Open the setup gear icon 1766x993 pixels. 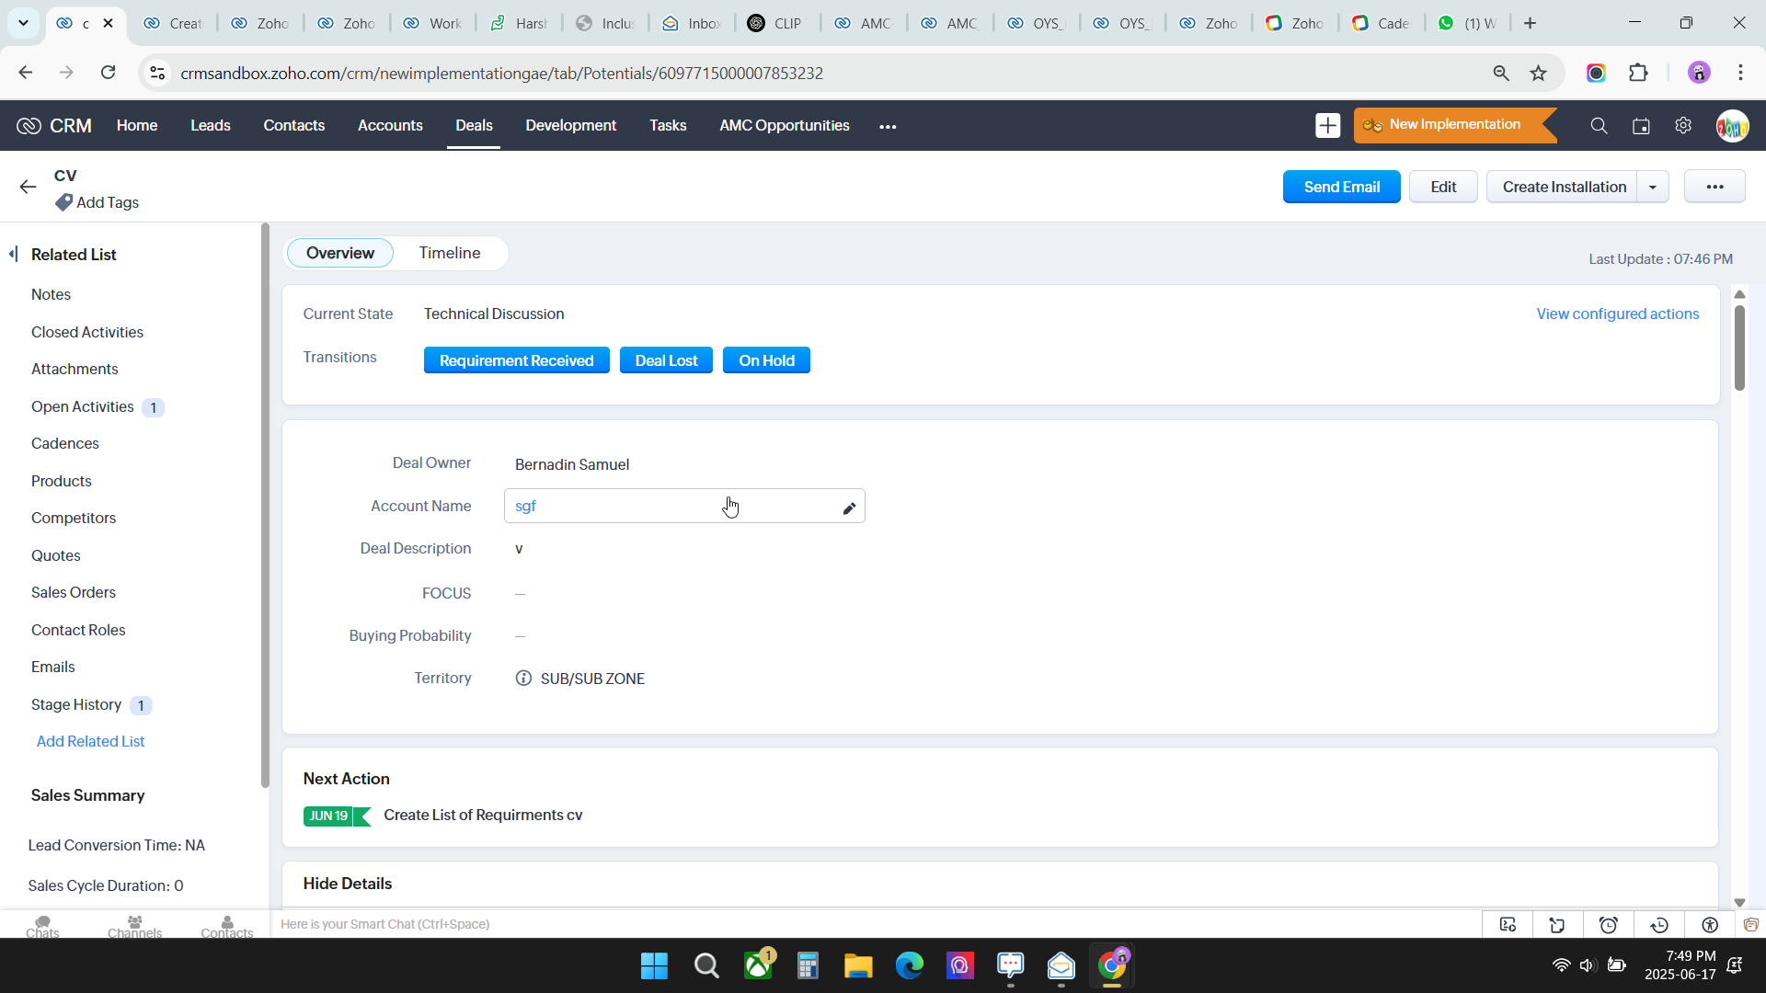(x=1683, y=126)
